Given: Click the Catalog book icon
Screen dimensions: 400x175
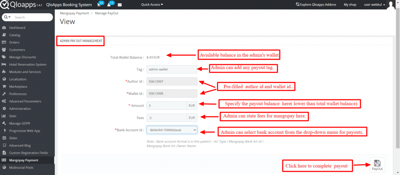Looking at the screenshot, I should (4, 35).
